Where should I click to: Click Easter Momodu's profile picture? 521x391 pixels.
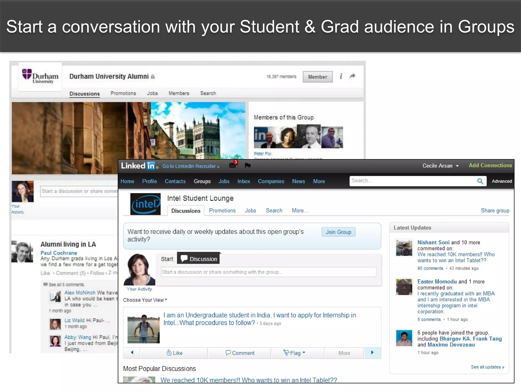[x=404, y=287]
